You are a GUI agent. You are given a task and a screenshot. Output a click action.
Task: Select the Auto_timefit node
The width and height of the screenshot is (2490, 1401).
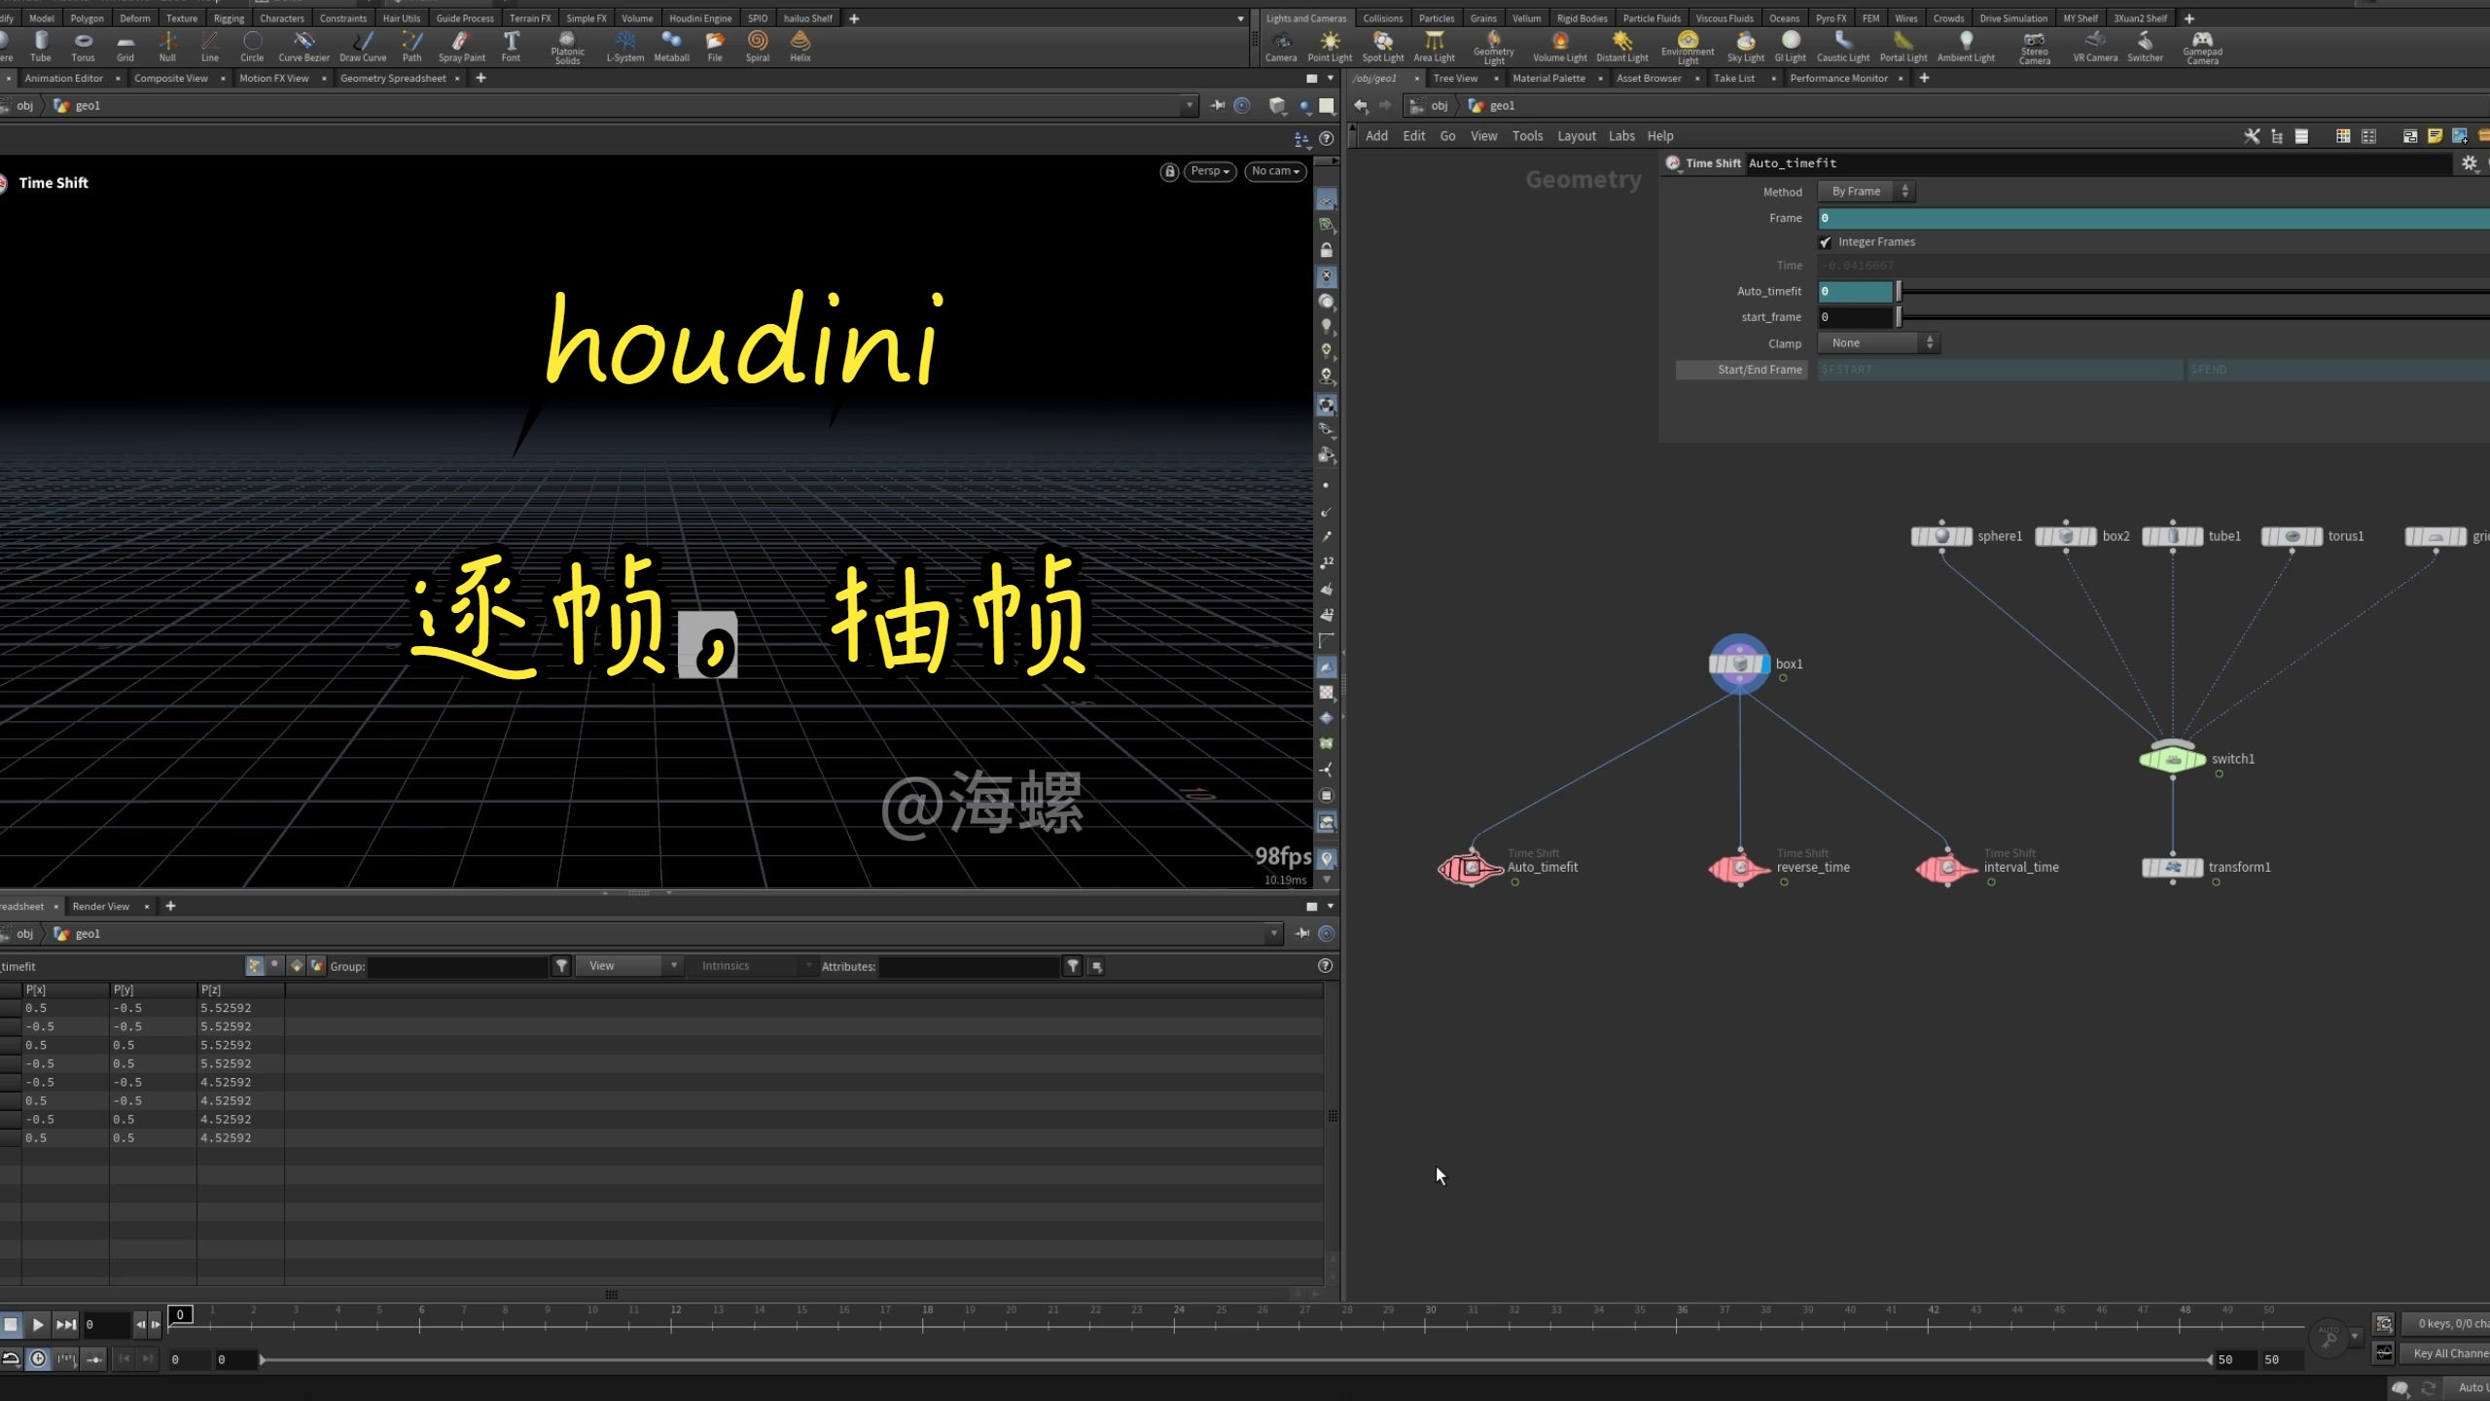(1471, 868)
